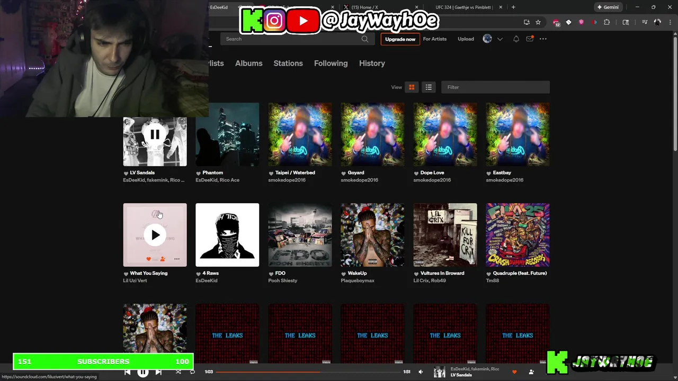The height and width of the screenshot is (381, 678).
Task: Open media control icon in Chrome toolbar
Action: click(x=645, y=22)
